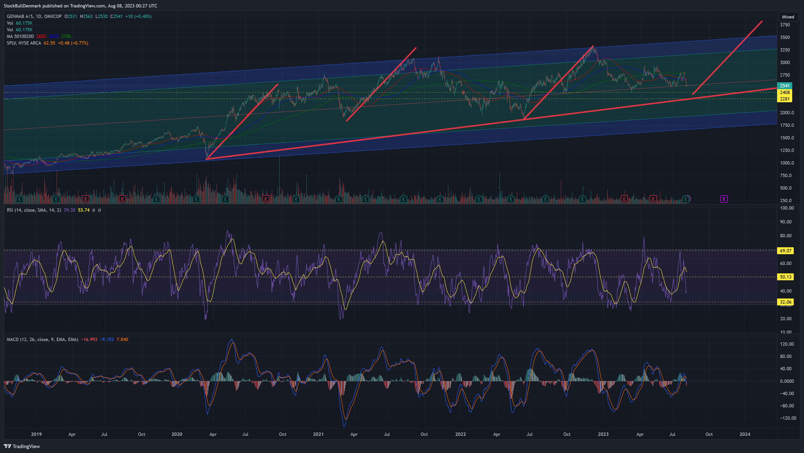Image resolution: width=804 pixels, height=453 pixels.
Task: Click the teal 2541 price label on axis
Action: tap(785, 86)
